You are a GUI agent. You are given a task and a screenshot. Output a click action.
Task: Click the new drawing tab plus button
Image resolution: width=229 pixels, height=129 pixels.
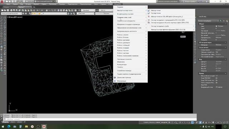34,7
